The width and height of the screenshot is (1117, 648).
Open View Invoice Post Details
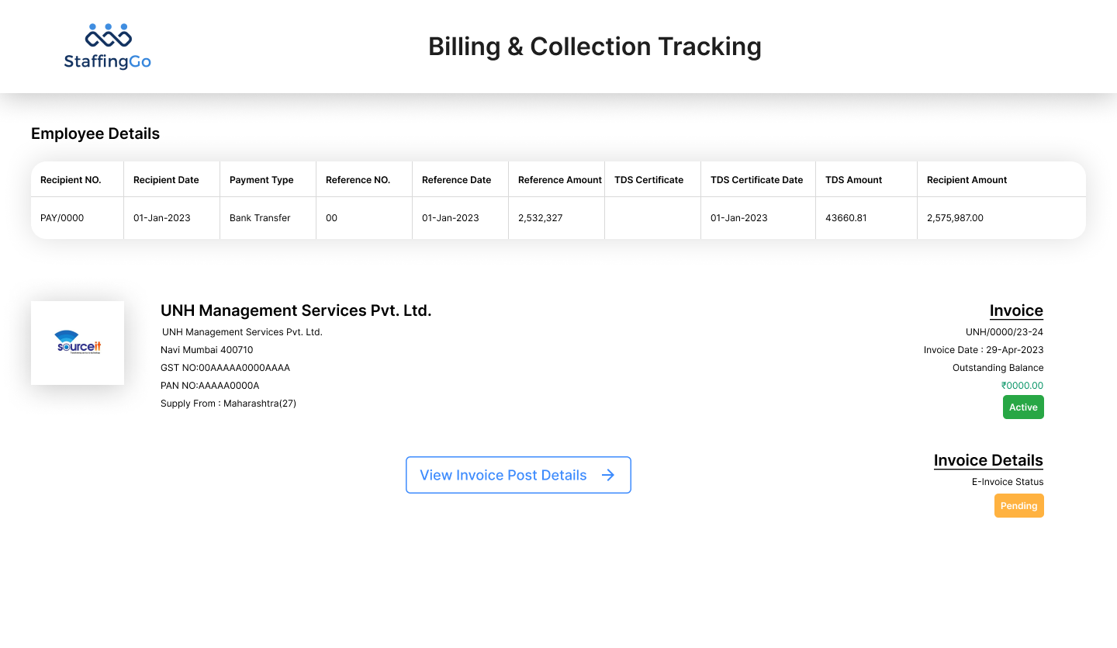(x=504, y=475)
